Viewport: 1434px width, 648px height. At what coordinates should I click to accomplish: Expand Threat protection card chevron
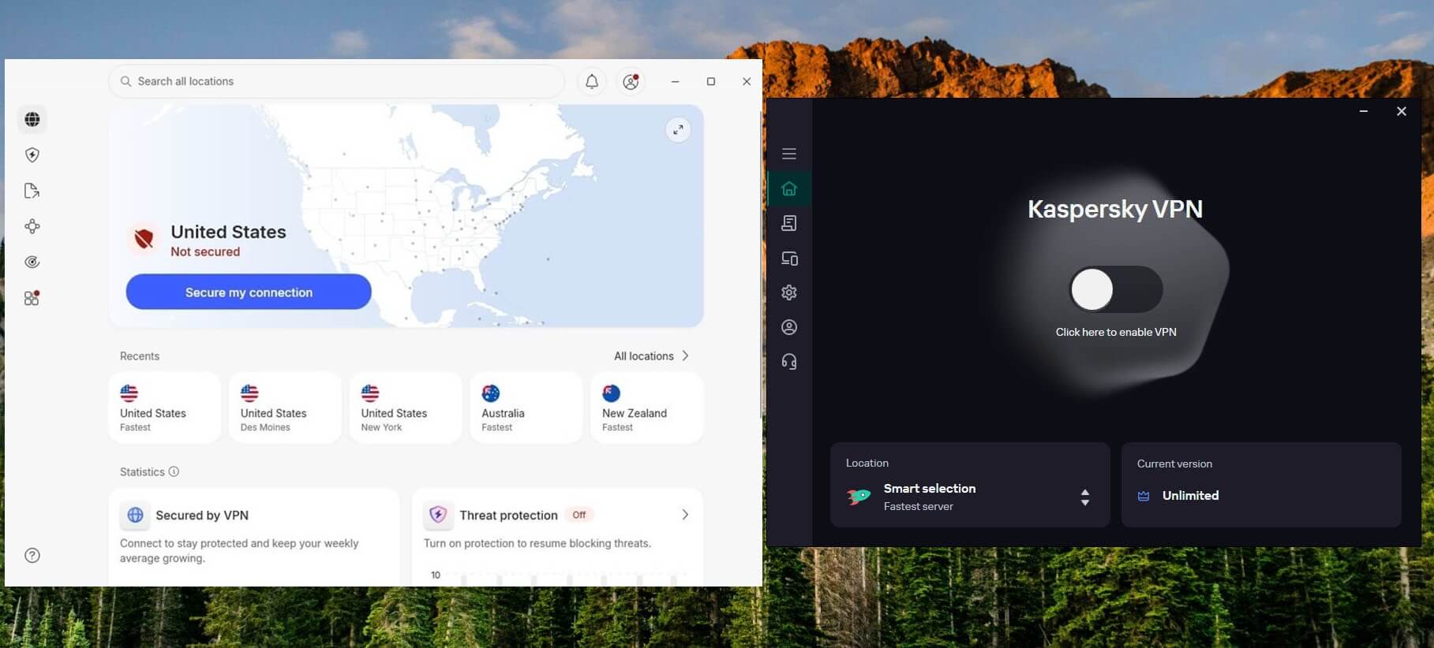pos(685,515)
